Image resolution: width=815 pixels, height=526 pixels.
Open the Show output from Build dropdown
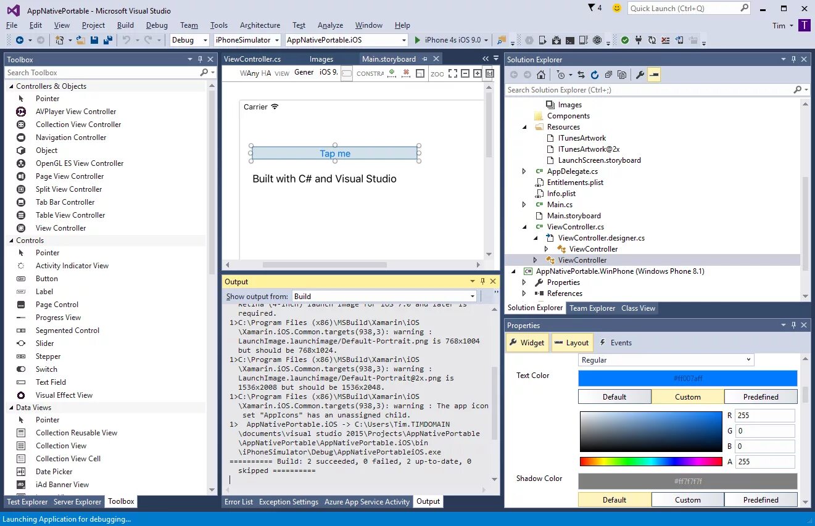click(384, 296)
